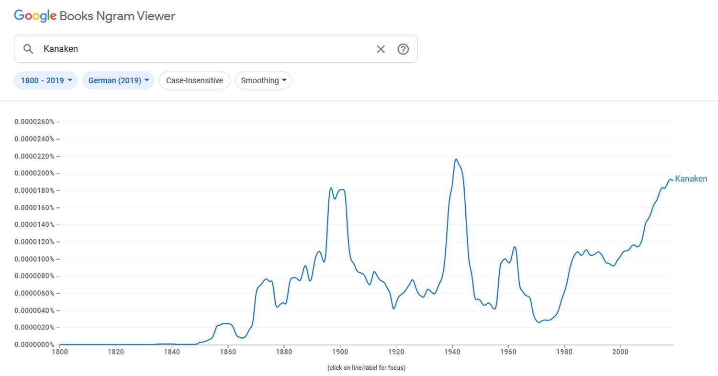This screenshot has height=376, width=718.
Task: Click the focus hint text below chart
Action: 366,368
